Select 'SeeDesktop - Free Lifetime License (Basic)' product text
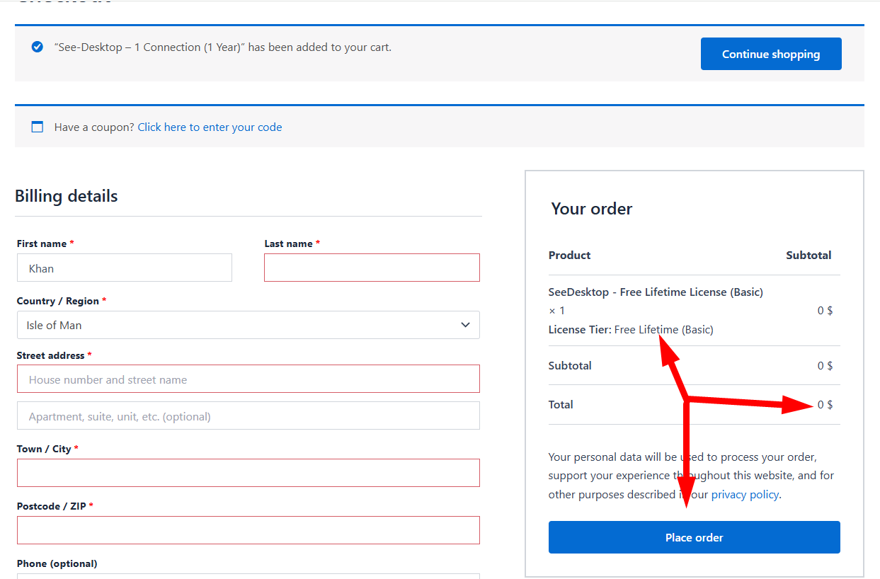This screenshot has width=880, height=579. click(656, 292)
